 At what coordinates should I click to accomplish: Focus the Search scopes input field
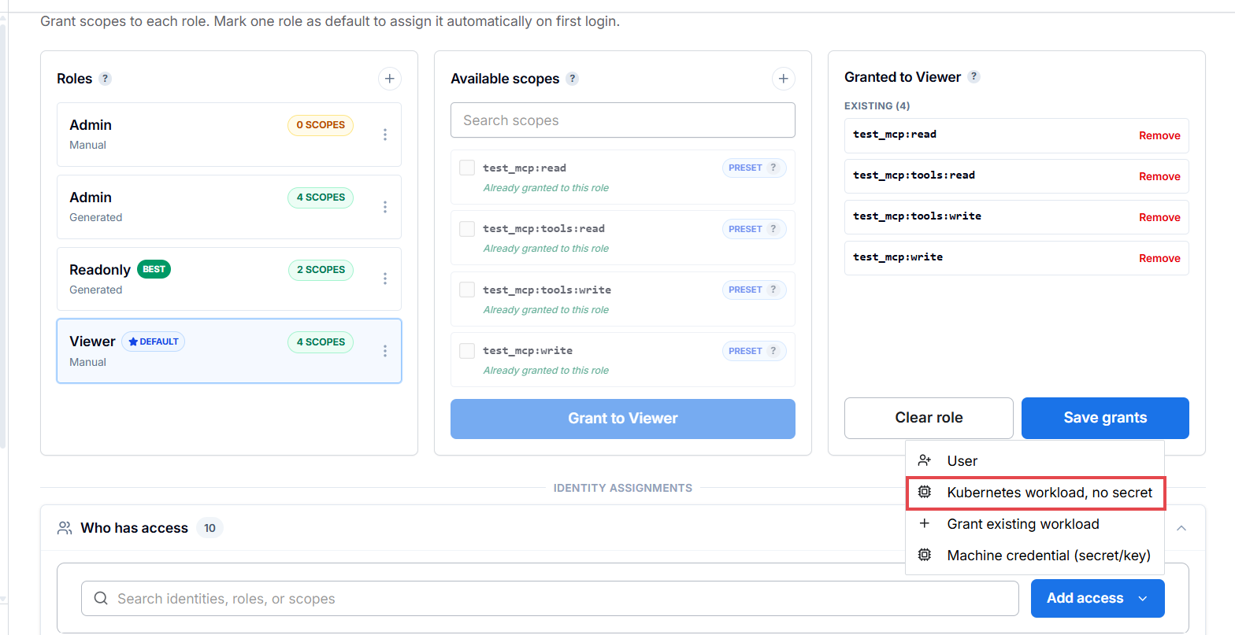(623, 120)
